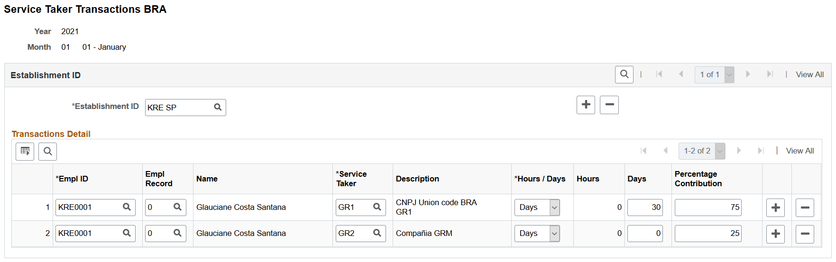Go to first Transactions Detail page arrow

(x=643, y=151)
